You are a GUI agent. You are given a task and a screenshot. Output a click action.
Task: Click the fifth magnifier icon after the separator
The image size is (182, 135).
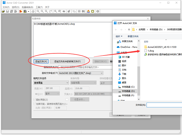coord(56,11)
